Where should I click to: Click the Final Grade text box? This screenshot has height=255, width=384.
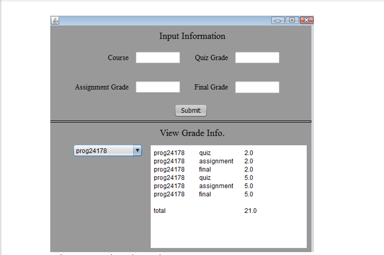point(257,87)
